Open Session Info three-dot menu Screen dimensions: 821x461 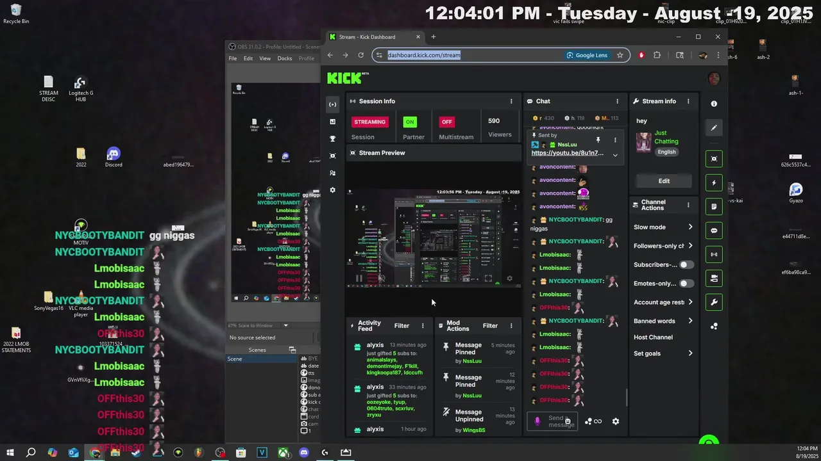coord(511,101)
